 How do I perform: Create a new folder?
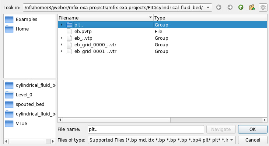252,7
